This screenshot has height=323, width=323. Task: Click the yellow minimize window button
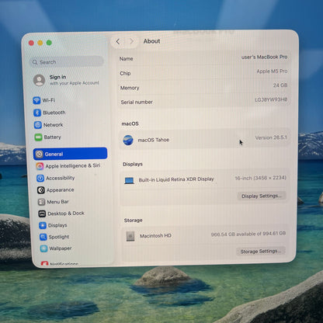pyautogui.click(x=40, y=43)
